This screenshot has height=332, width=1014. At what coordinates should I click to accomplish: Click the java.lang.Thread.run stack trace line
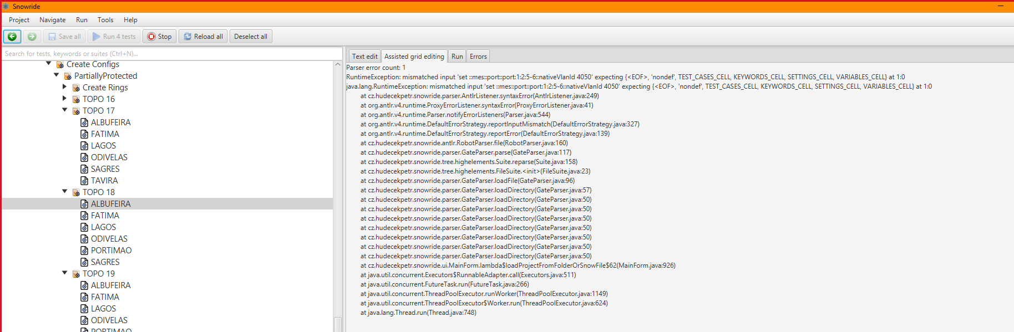point(418,313)
